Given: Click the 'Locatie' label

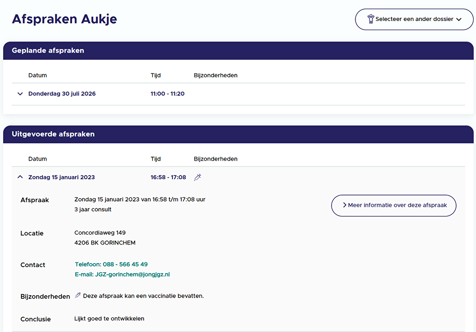Looking at the screenshot, I should point(32,233).
